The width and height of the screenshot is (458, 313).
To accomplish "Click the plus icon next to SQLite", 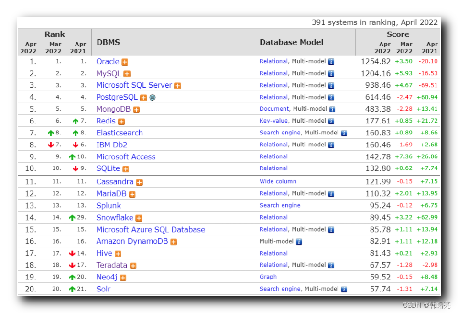I will [126, 169].
